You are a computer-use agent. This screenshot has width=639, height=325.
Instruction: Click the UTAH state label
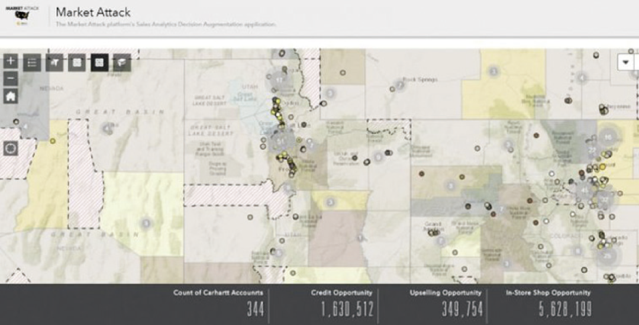[x=250, y=87]
